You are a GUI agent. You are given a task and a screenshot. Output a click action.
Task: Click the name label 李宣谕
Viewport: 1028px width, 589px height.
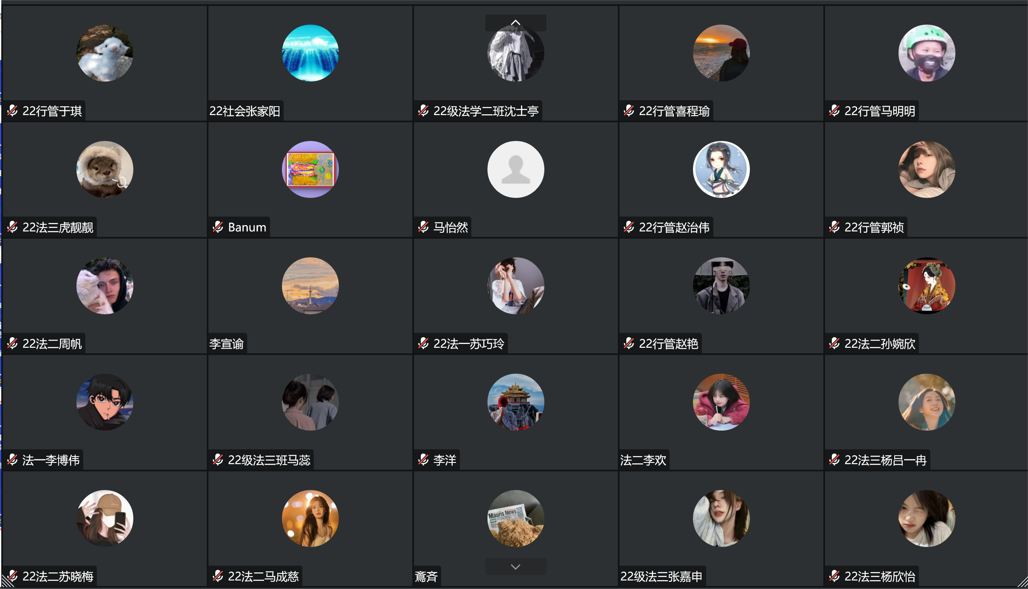click(x=226, y=344)
